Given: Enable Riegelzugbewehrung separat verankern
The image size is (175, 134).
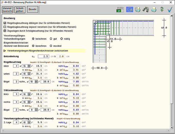Looking at the screenshot, I should coord(5,27).
